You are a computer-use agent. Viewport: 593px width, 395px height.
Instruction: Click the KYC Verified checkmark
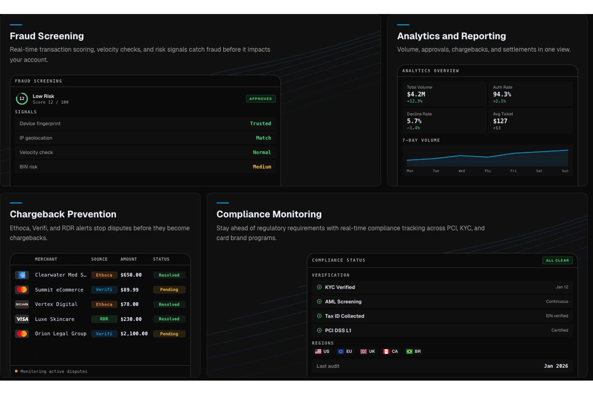tap(319, 287)
